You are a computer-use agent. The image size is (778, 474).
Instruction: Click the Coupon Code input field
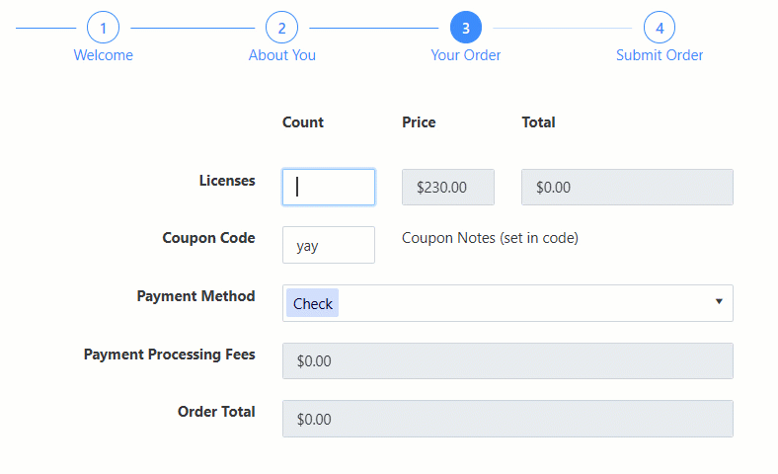coord(328,245)
